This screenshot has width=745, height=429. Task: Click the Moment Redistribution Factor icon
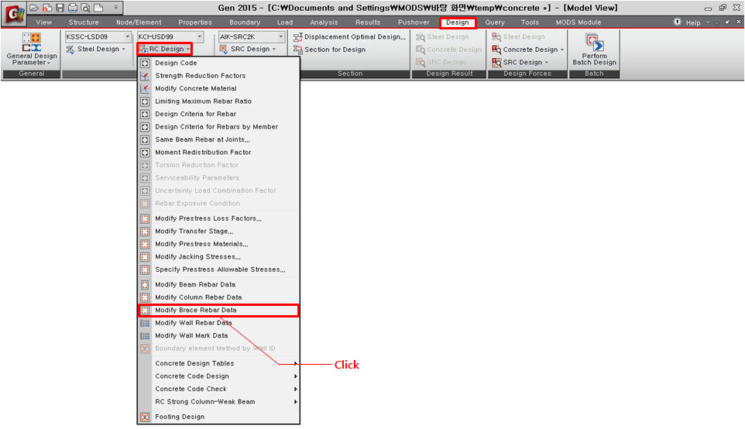(x=145, y=153)
